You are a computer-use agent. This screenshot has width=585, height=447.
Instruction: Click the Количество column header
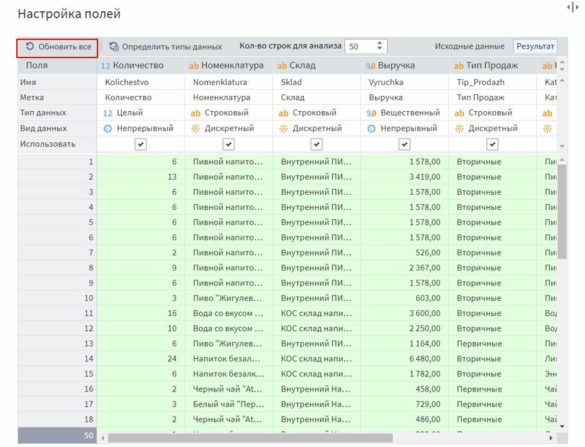point(141,66)
